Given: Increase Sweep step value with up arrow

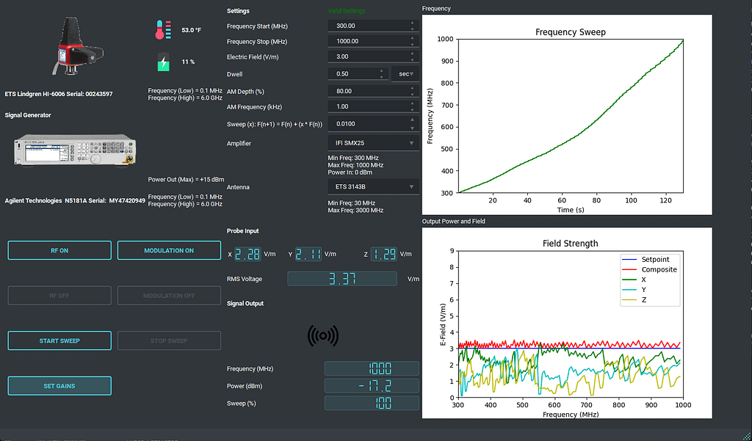Looking at the screenshot, I should (x=411, y=120).
